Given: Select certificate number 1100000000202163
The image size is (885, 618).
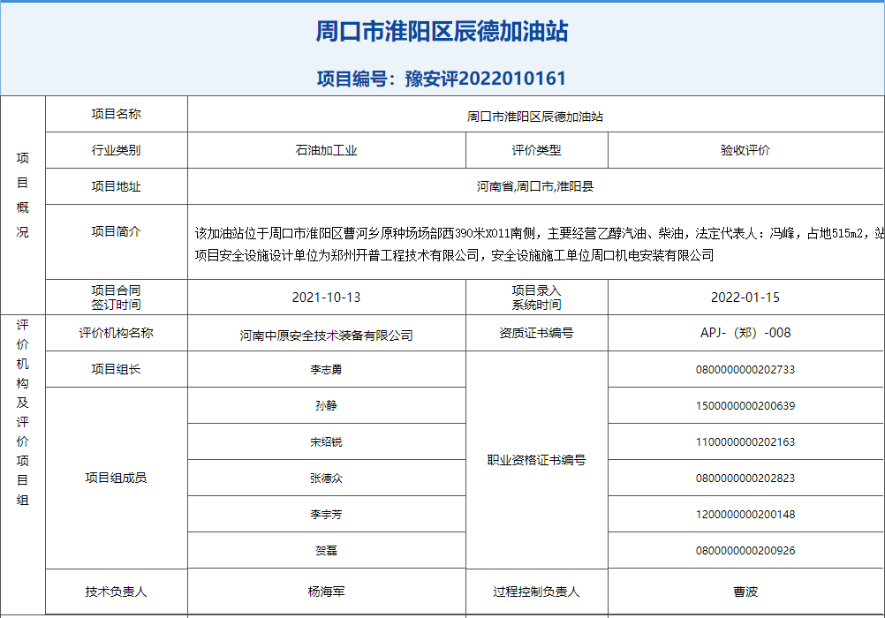Looking at the screenshot, I should click(x=745, y=442).
